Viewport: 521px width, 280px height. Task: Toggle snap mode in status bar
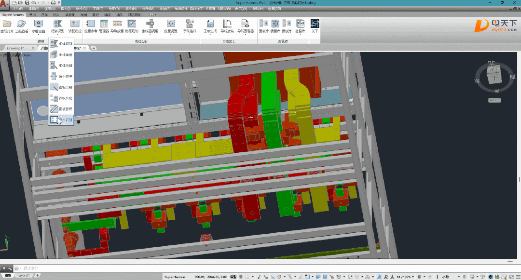[247, 277]
